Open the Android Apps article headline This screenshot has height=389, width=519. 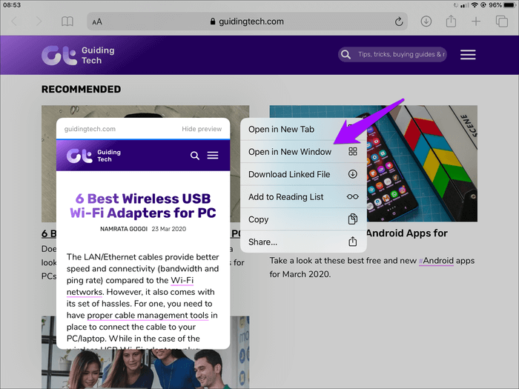(407, 233)
